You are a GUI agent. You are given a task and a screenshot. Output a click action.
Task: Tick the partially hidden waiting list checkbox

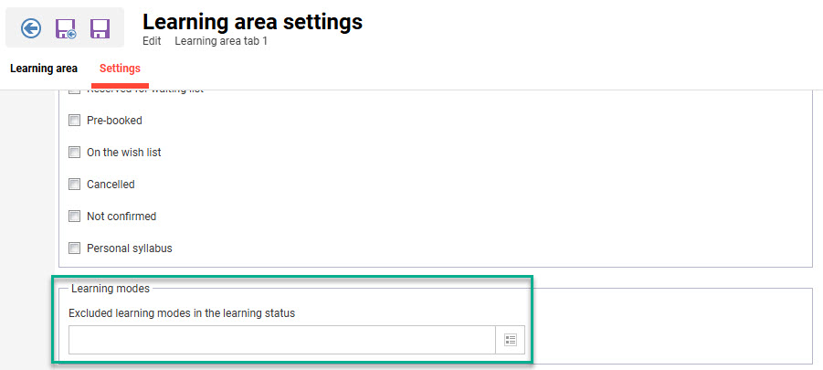pyautogui.click(x=75, y=92)
